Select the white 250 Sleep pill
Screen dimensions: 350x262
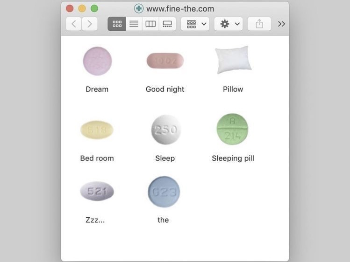pyautogui.click(x=166, y=130)
